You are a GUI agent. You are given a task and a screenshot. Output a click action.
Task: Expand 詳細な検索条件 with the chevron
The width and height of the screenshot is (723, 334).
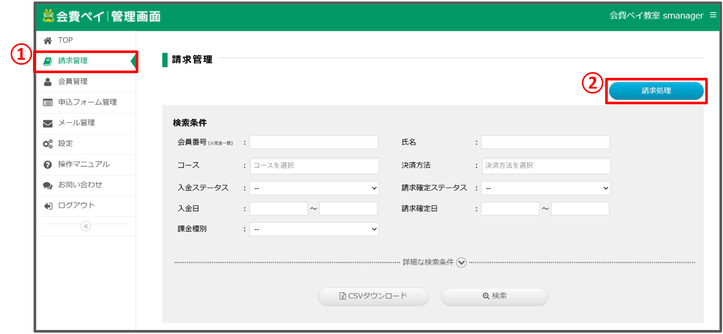click(x=462, y=262)
